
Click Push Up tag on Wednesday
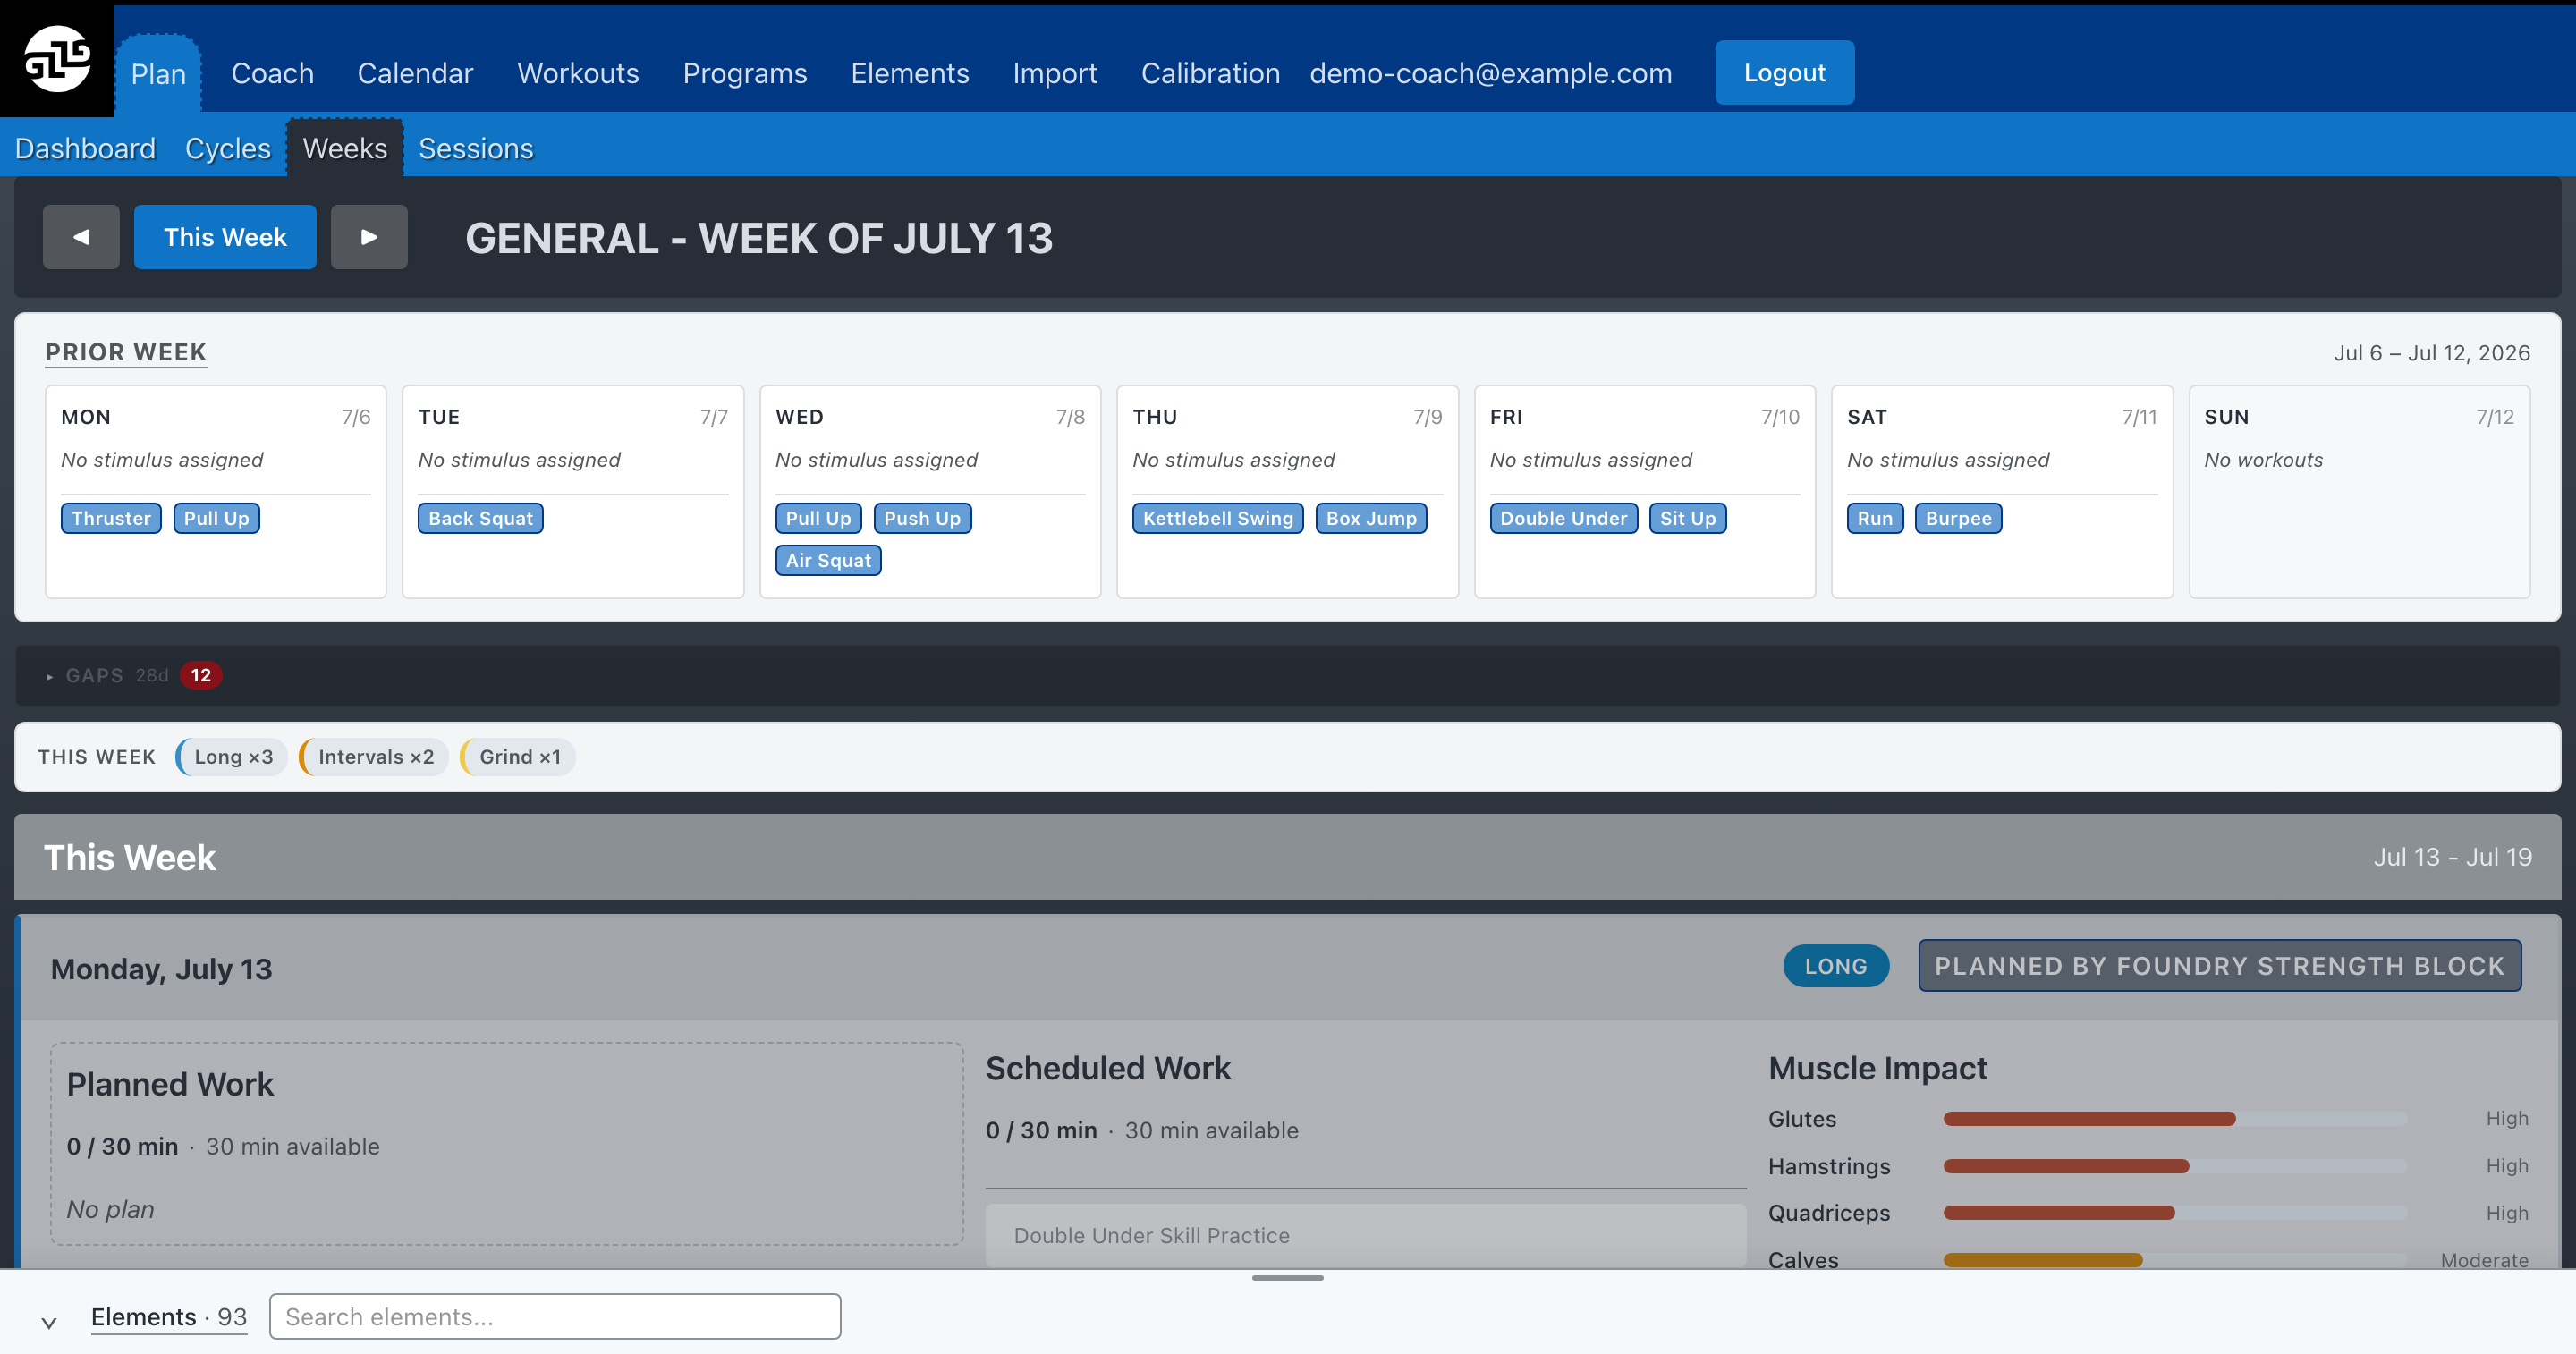(922, 518)
